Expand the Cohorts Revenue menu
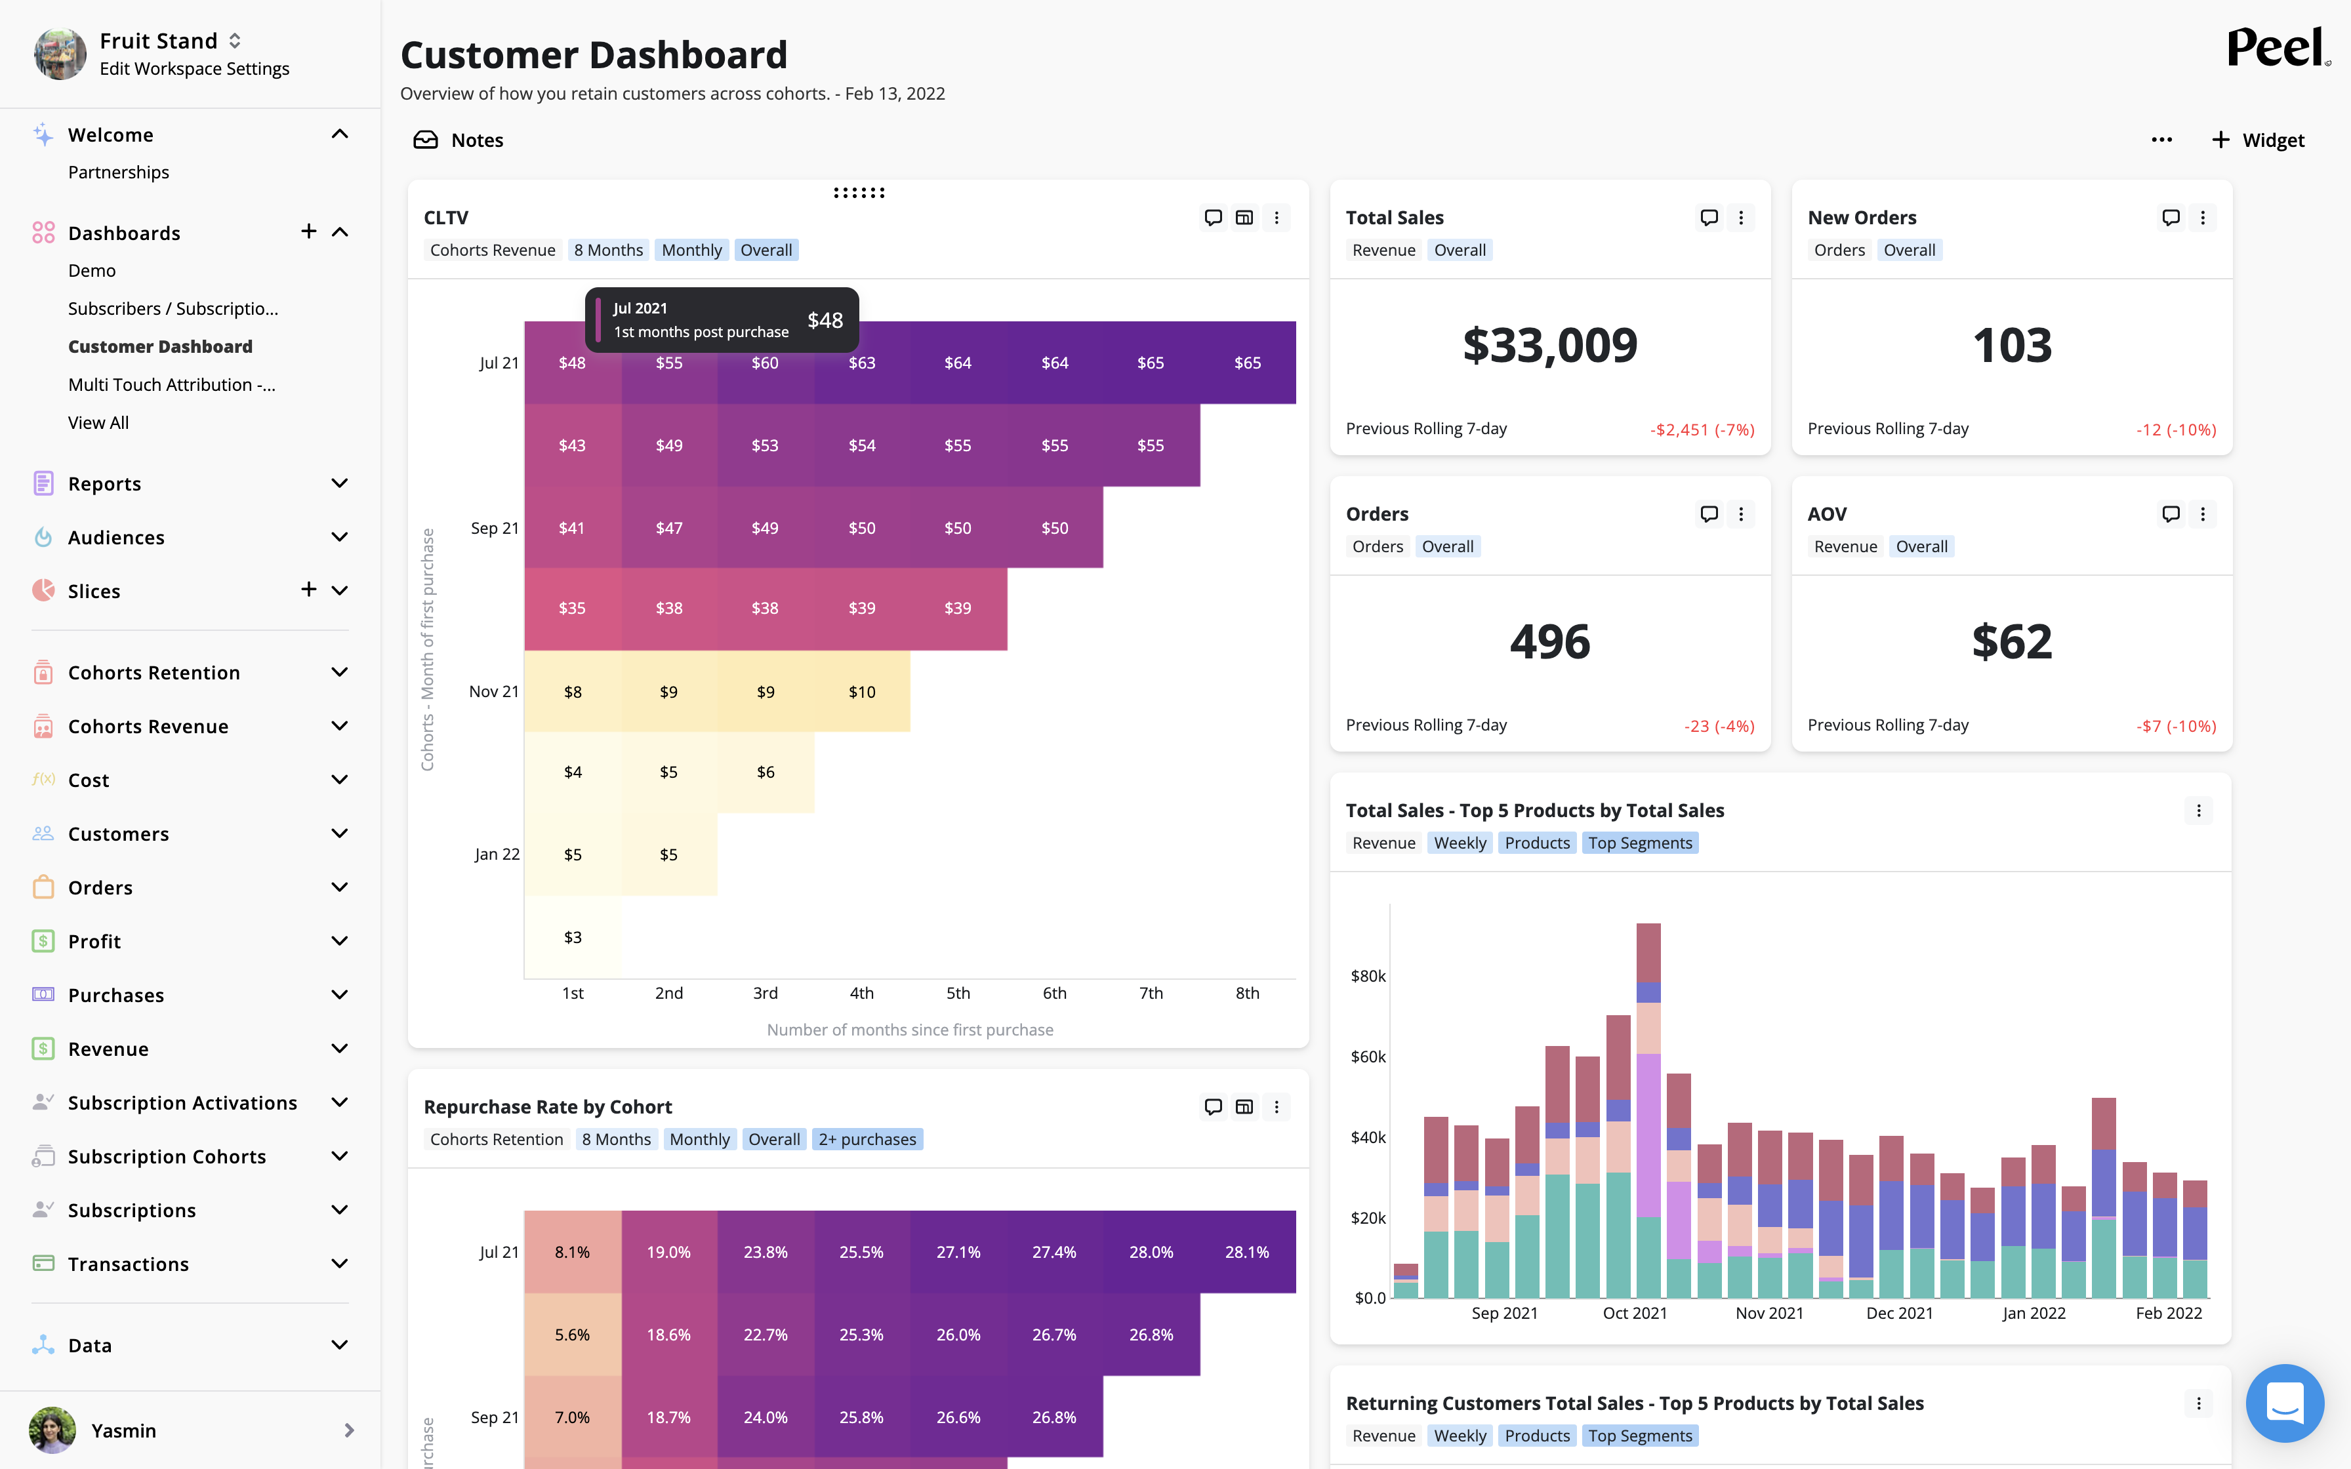This screenshot has width=2351, height=1469. [x=339, y=727]
